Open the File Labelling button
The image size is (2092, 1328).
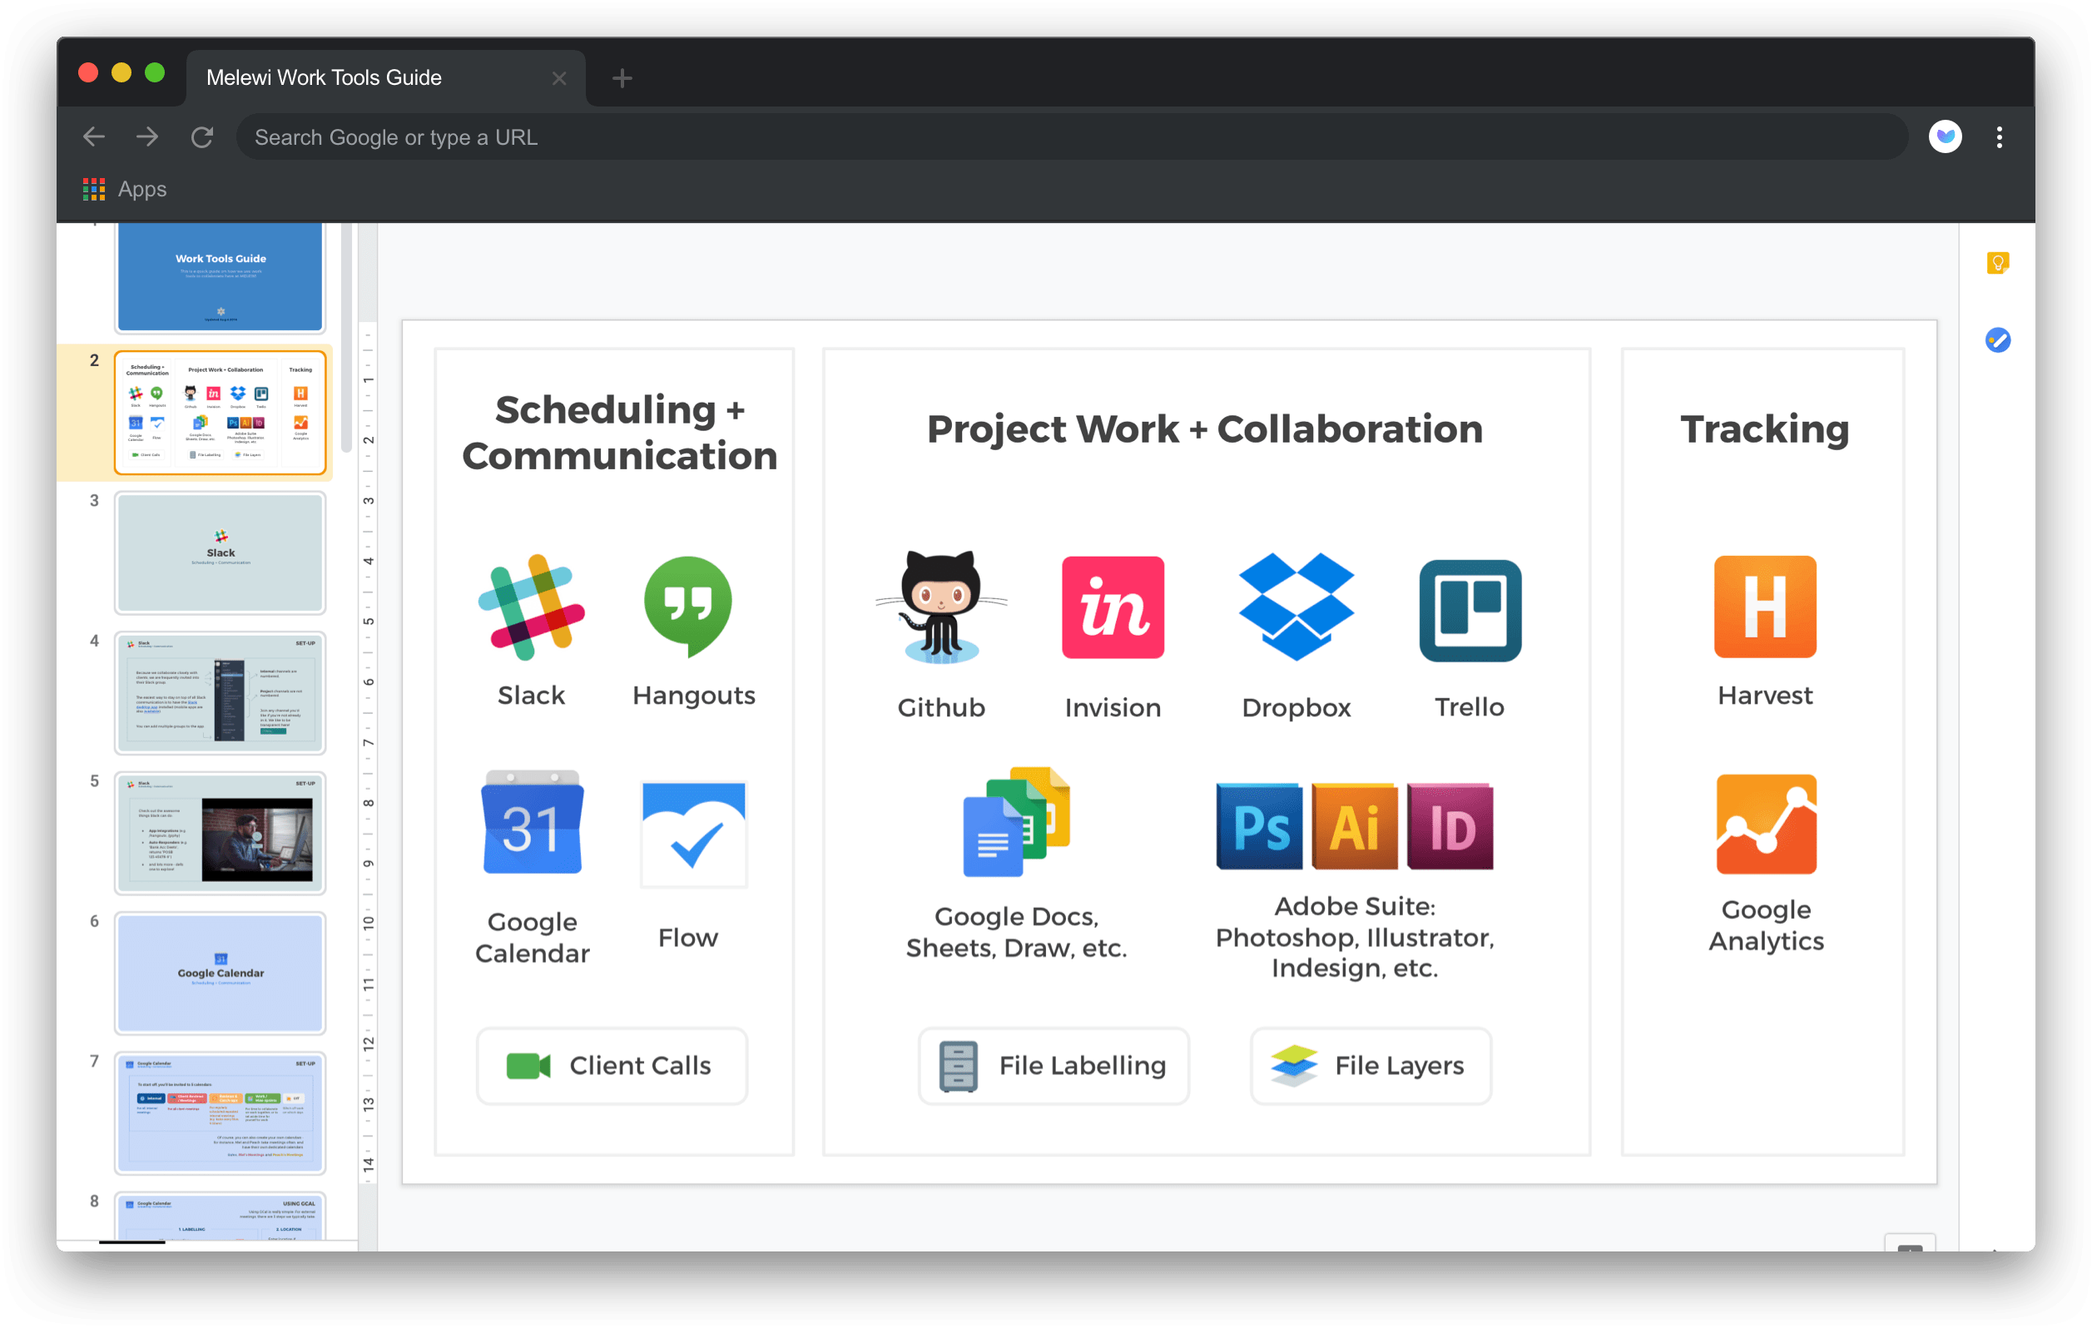(1053, 1066)
